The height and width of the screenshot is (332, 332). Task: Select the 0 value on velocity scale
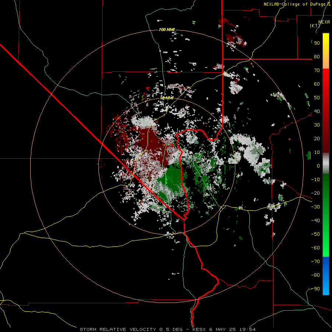point(318,166)
